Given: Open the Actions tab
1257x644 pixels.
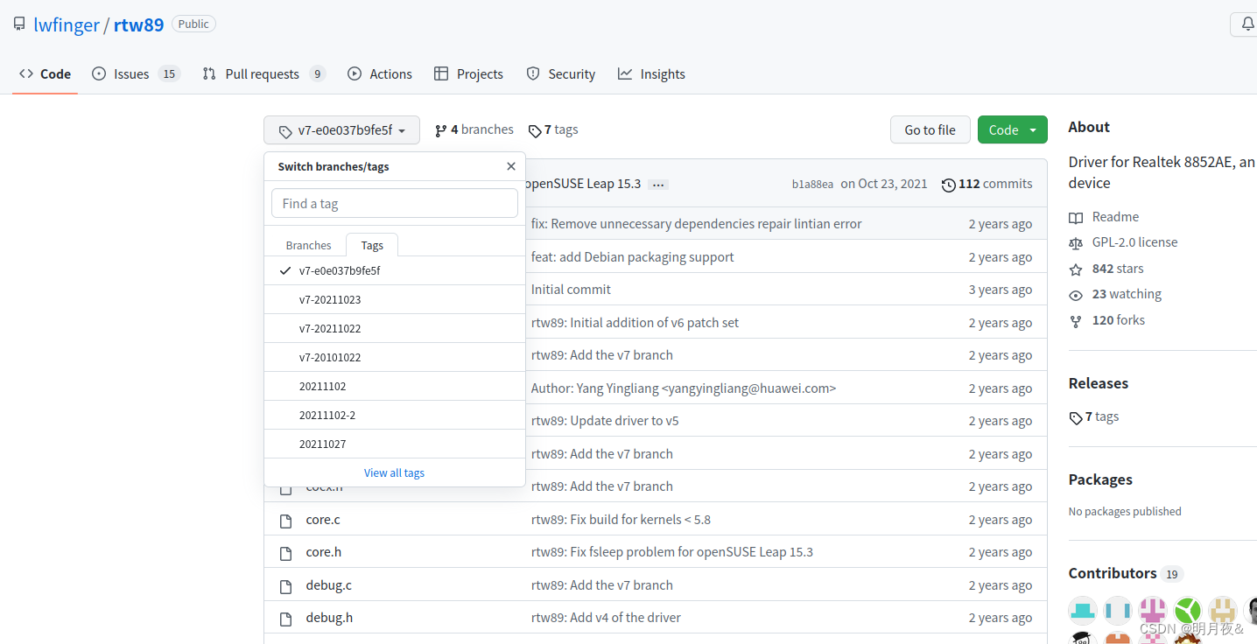Looking at the screenshot, I should [x=380, y=74].
